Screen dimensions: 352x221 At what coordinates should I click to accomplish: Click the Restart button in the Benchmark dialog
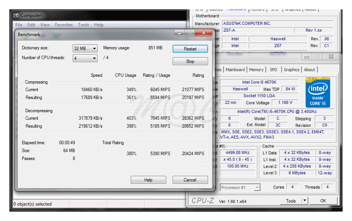190,48
